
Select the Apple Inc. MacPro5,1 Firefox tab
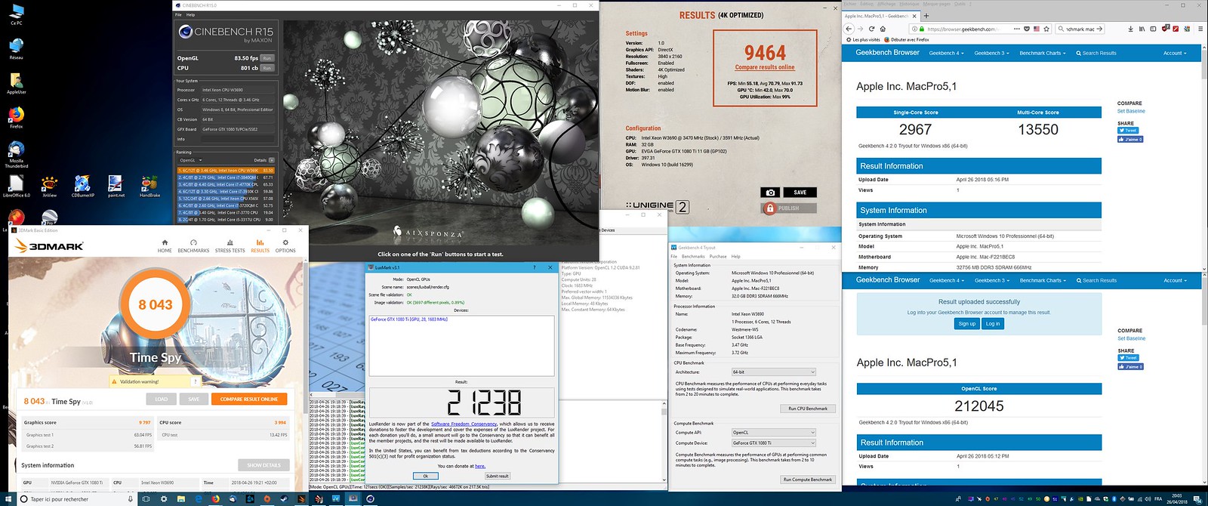coord(876,16)
